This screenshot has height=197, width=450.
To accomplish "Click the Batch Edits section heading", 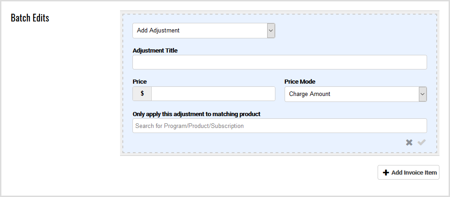I will [x=30, y=18].
